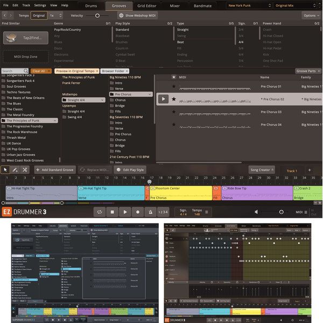Toggle loop playback in transport
Viewport: 323px width, 323px height.
click(100, 212)
